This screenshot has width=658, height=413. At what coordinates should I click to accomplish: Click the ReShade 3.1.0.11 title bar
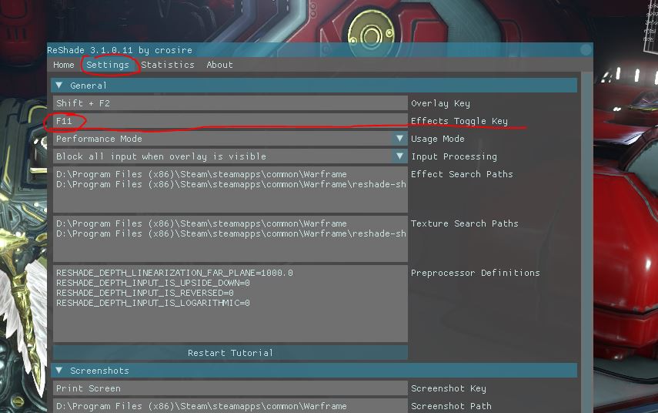(308, 50)
